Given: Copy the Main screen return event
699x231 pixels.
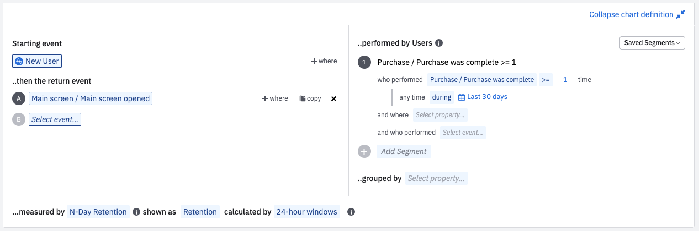Looking at the screenshot, I should (310, 98).
